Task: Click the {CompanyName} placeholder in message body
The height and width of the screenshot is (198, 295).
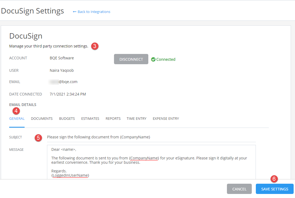Action: pos(144,158)
